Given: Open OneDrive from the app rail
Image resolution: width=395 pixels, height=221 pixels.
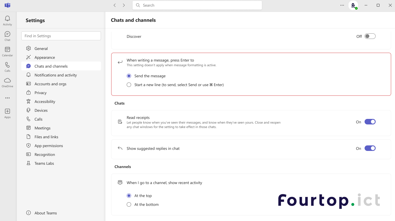Looking at the screenshot, I should pos(7,82).
